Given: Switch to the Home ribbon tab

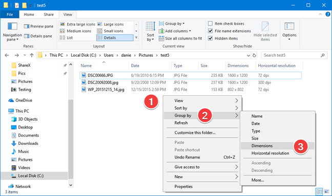Looking at the screenshot, I should [x=29, y=14].
